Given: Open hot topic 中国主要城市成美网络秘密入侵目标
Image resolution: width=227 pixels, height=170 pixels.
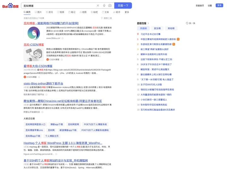Looking at the screenshot, I should (158, 39).
